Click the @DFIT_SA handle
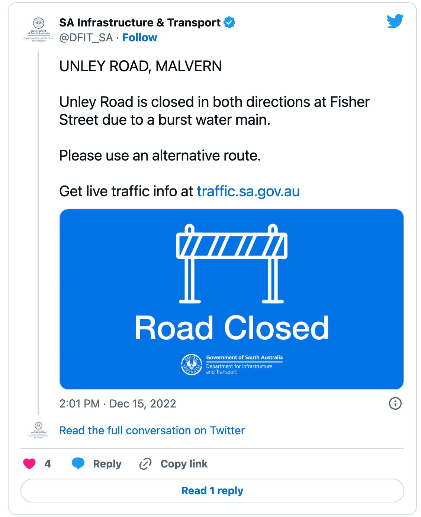 [86, 38]
